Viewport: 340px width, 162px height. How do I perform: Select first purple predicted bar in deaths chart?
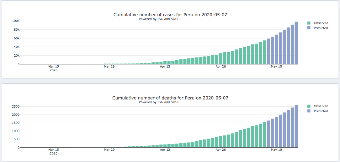268,134
